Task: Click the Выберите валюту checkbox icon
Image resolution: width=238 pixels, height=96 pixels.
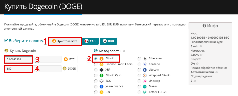Action: click(x=6, y=41)
